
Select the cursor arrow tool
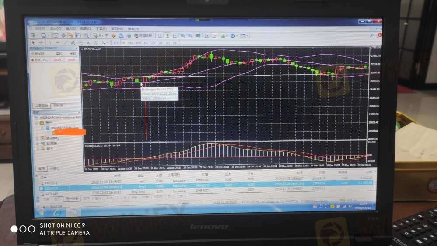pos(33,42)
